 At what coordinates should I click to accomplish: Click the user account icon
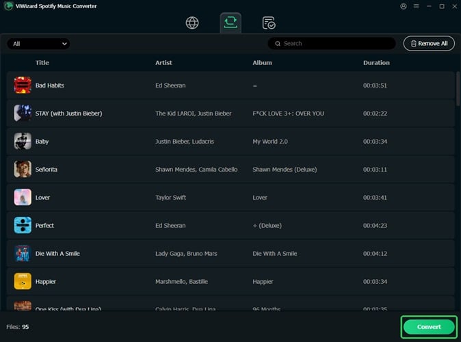[403, 6]
